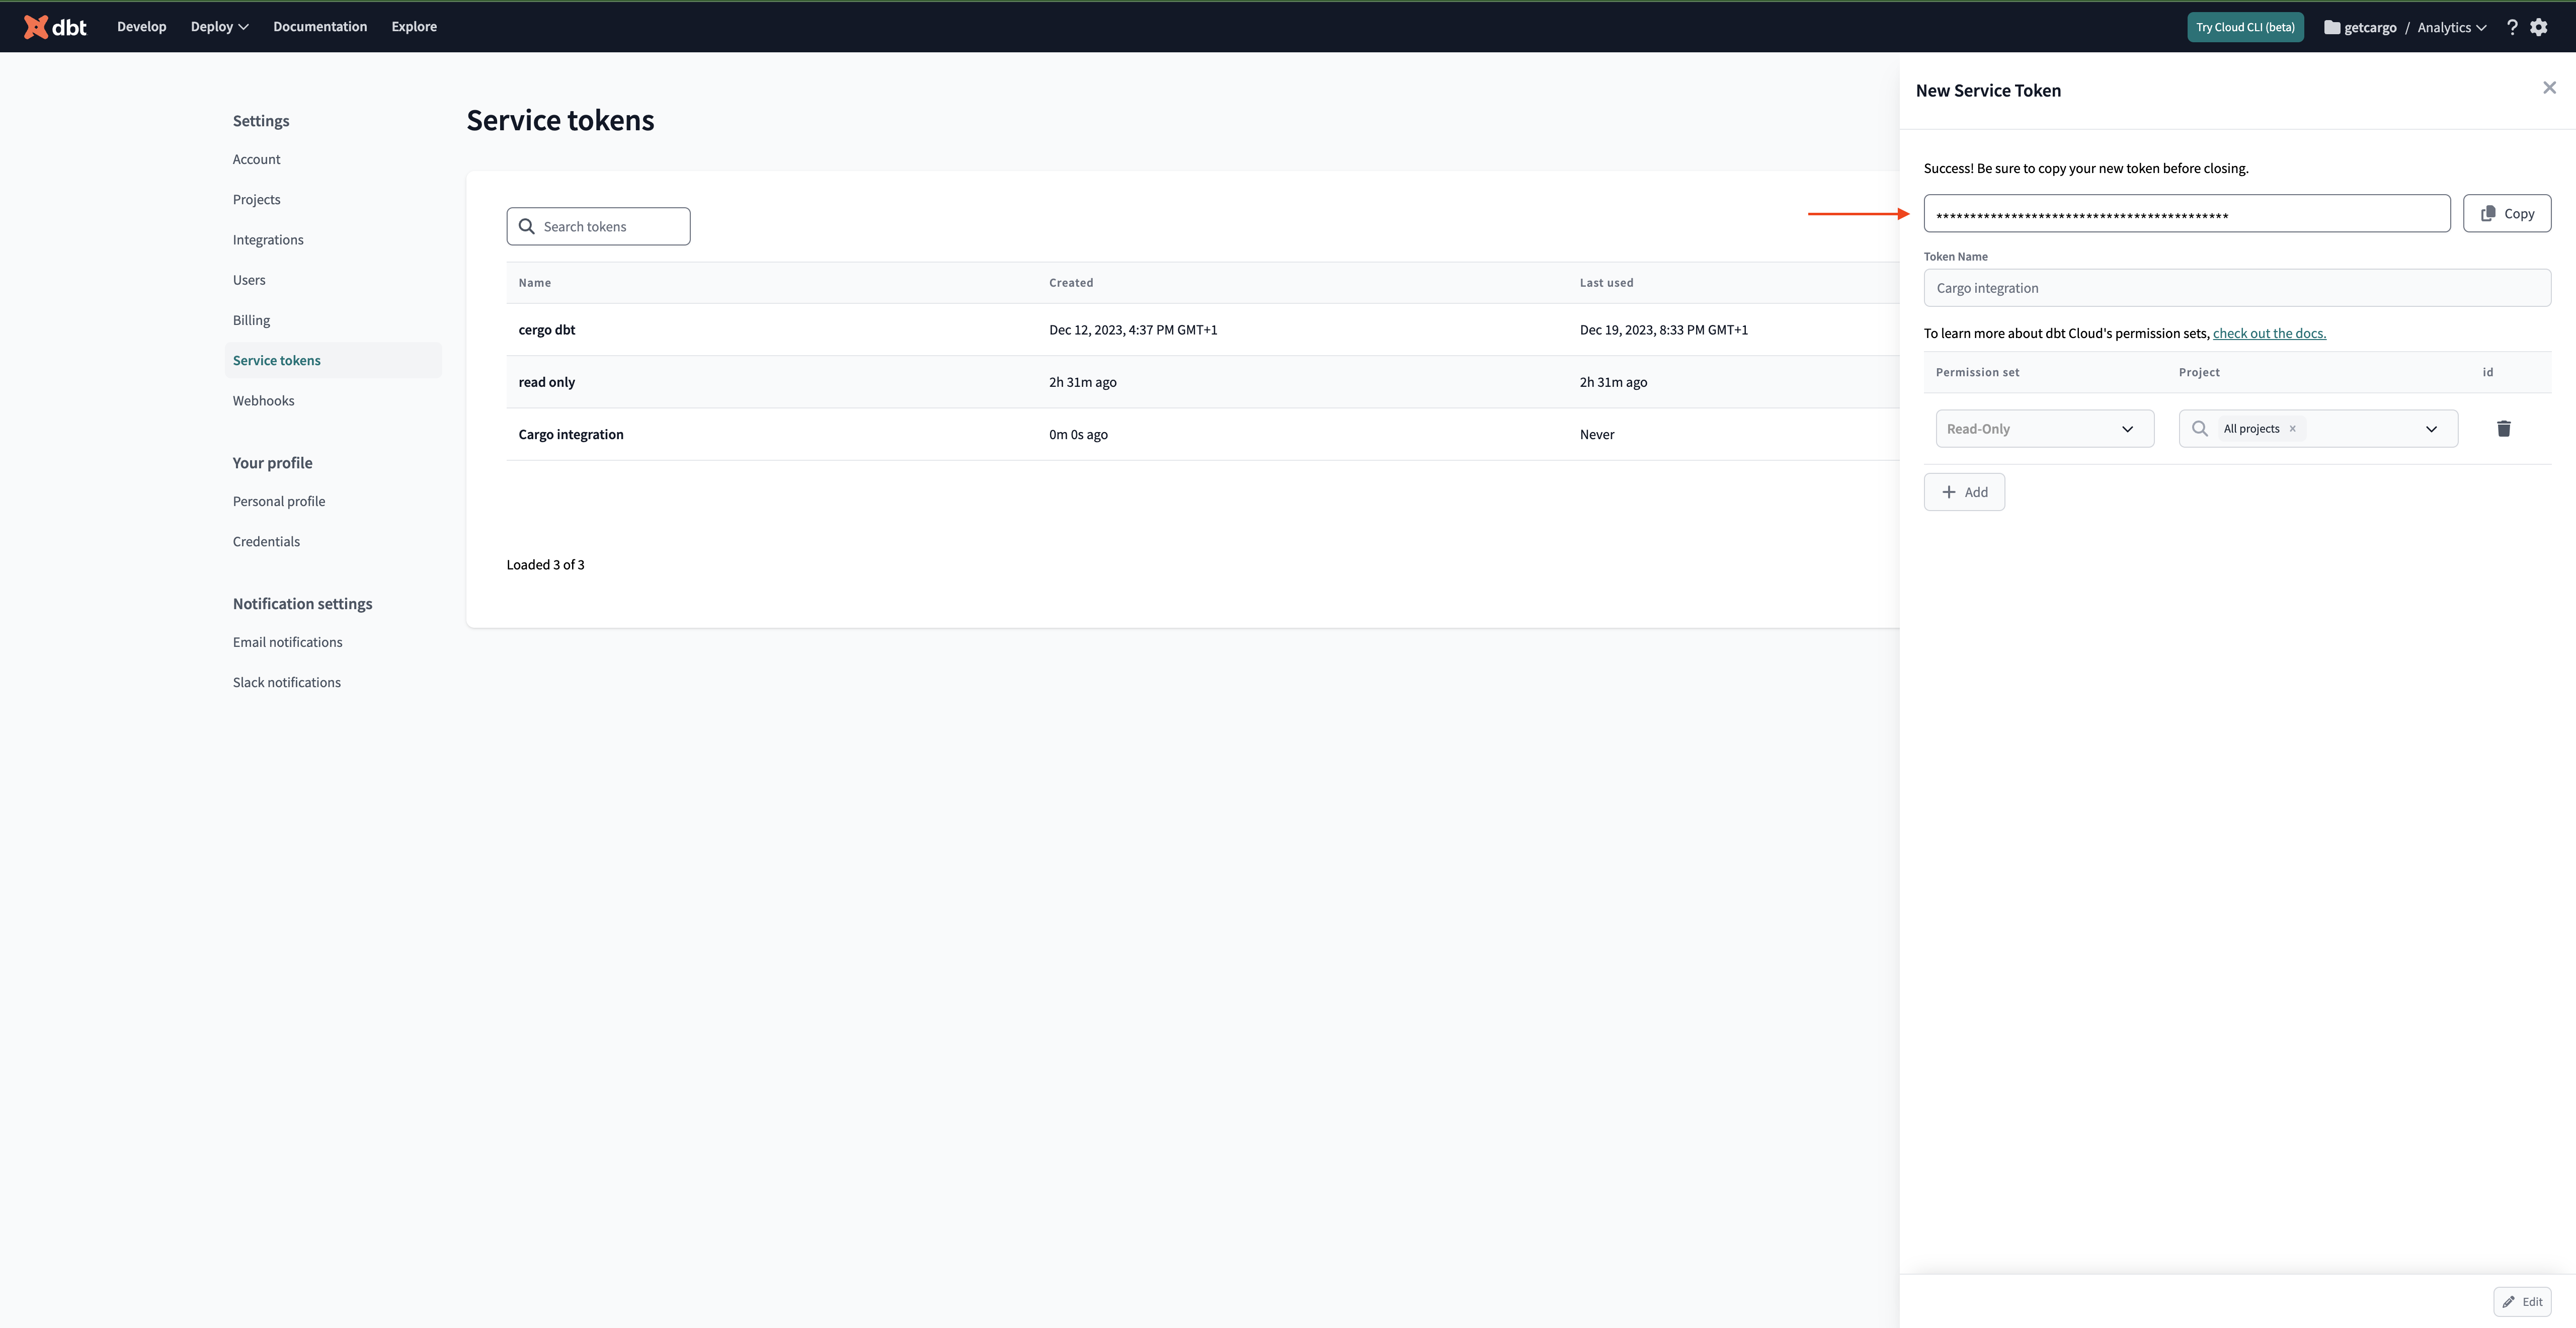Go to the Develop menu
The height and width of the screenshot is (1328, 2576).
(x=141, y=26)
